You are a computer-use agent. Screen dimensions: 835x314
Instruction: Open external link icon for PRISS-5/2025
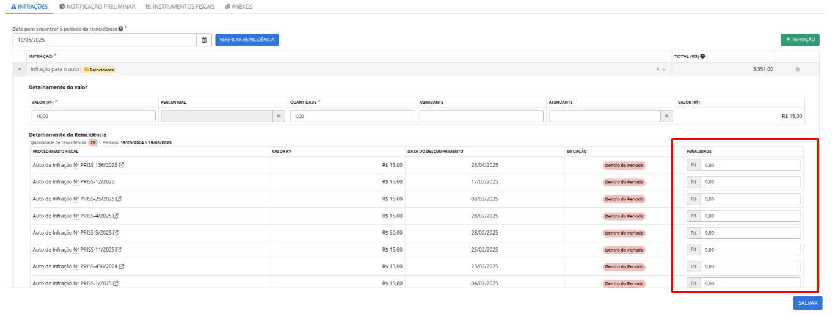(115, 233)
